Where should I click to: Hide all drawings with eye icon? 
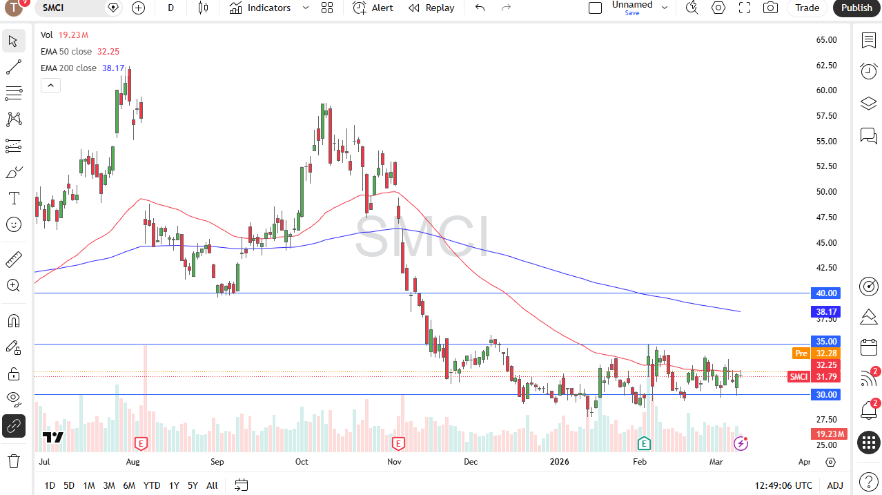[x=13, y=400]
